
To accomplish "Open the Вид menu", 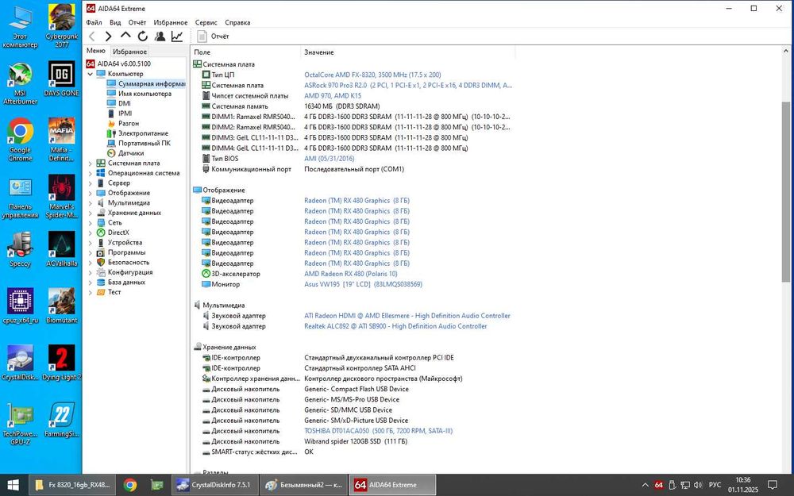I will 115,22.
